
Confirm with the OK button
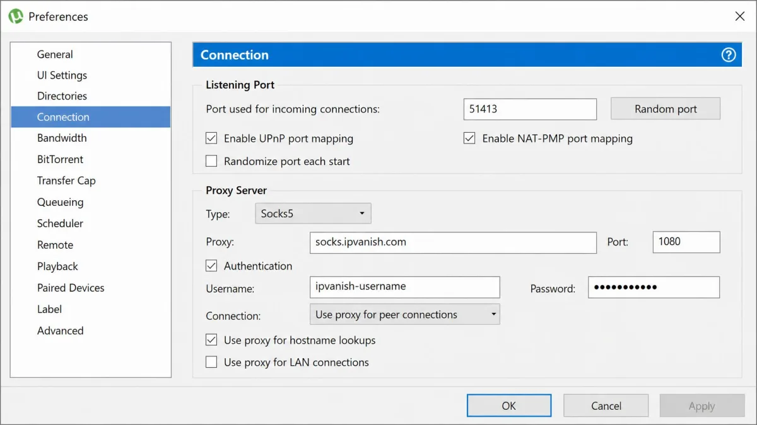coord(509,406)
